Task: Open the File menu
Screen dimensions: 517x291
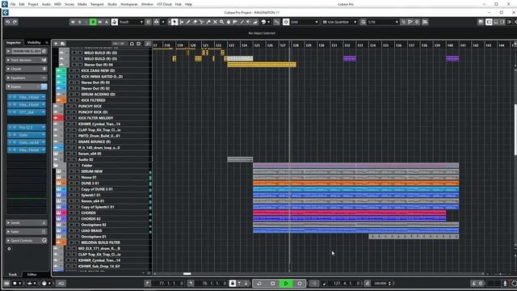Action: coord(13,4)
